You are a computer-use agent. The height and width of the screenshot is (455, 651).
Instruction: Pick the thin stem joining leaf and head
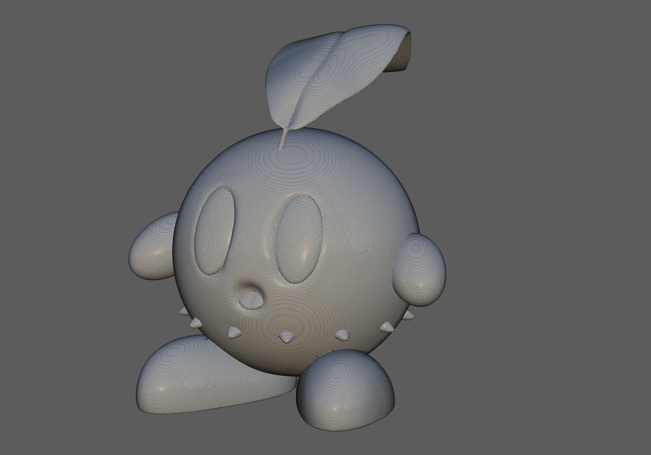pos(282,140)
